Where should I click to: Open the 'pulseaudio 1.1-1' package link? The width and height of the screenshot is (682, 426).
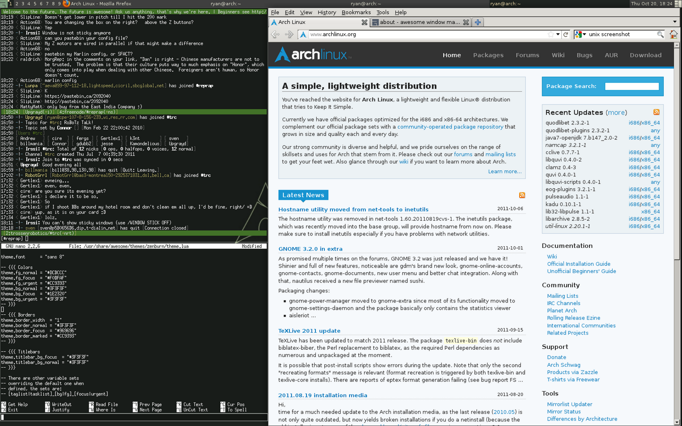pyautogui.click(x=567, y=197)
